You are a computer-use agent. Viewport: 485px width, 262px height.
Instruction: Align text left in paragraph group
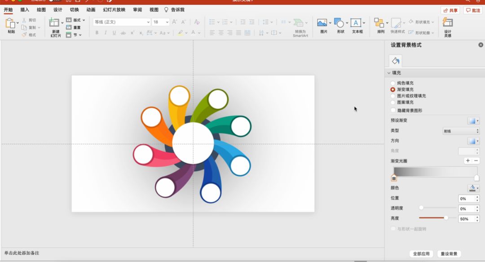pos(212,32)
